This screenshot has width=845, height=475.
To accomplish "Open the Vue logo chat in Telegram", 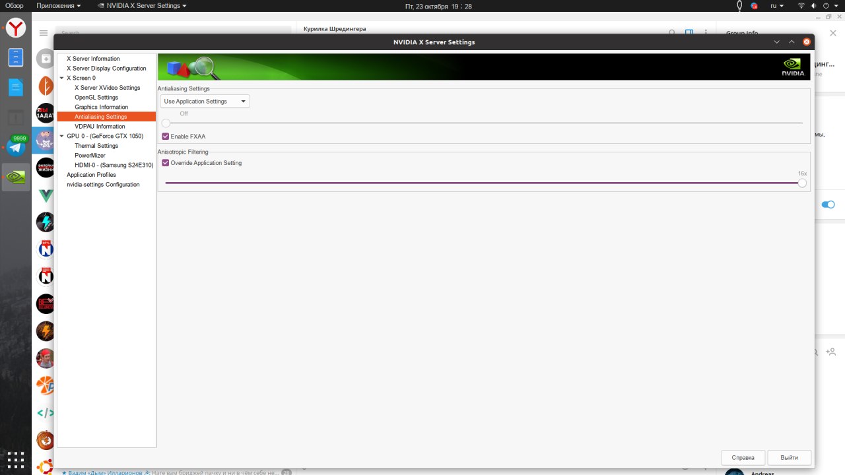I will click(45, 195).
